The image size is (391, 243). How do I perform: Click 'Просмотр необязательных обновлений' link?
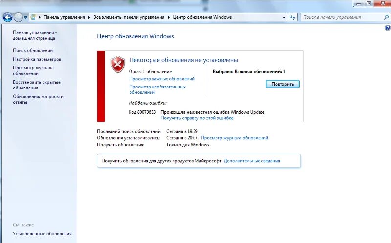pos(157,89)
